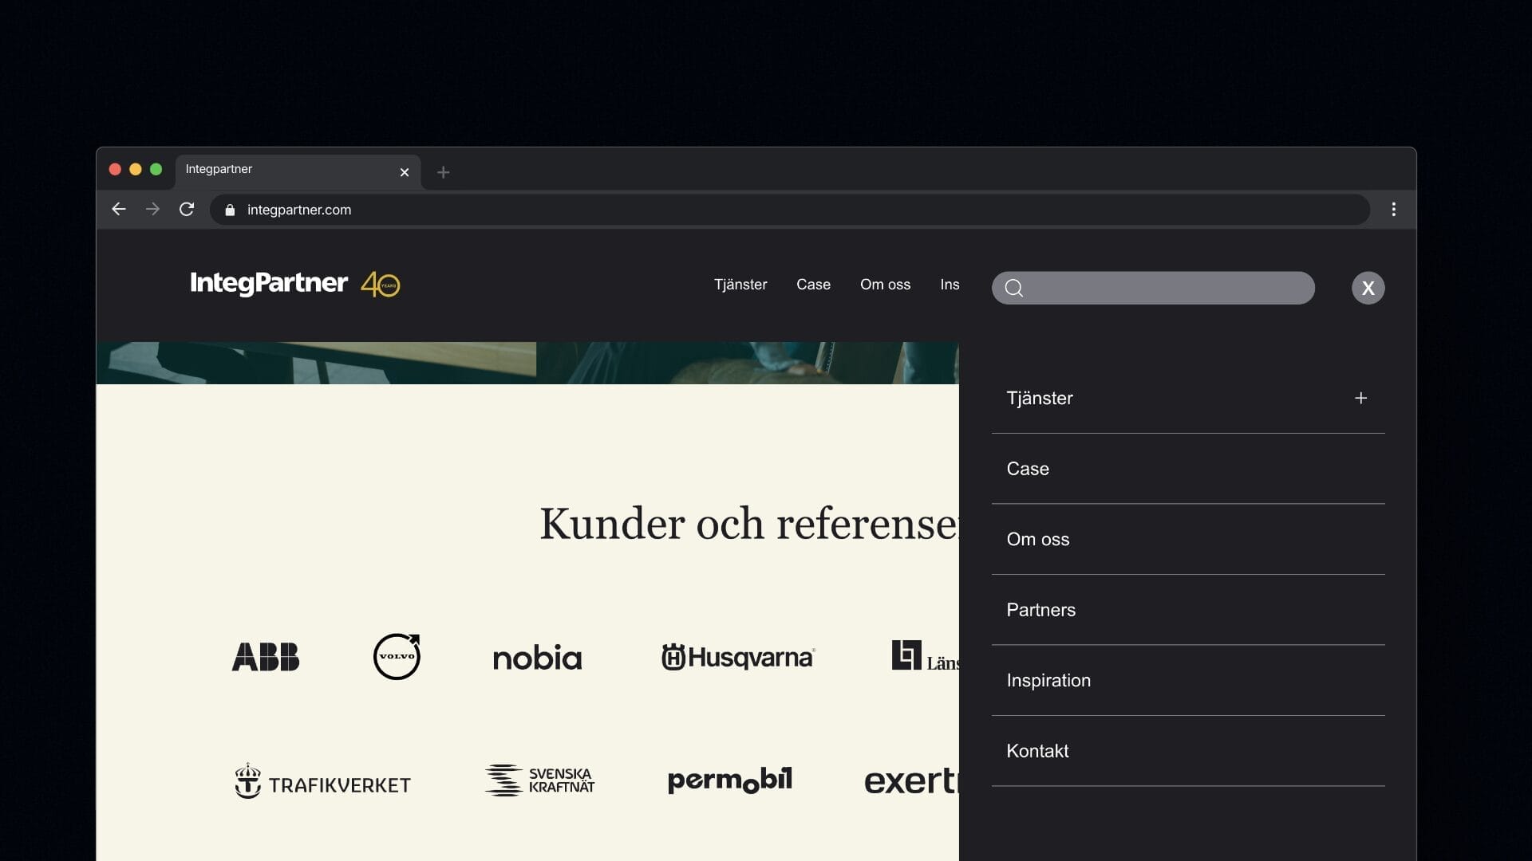The height and width of the screenshot is (861, 1532).
Task: Click the IntegPartner 40 years logo
Action: [294, 284]
